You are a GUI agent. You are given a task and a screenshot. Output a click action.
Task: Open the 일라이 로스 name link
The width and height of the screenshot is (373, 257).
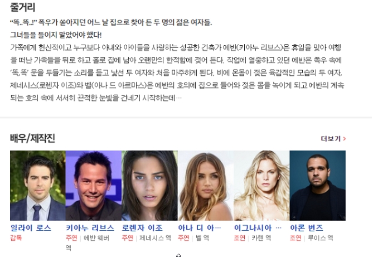[x=31, y=227]
